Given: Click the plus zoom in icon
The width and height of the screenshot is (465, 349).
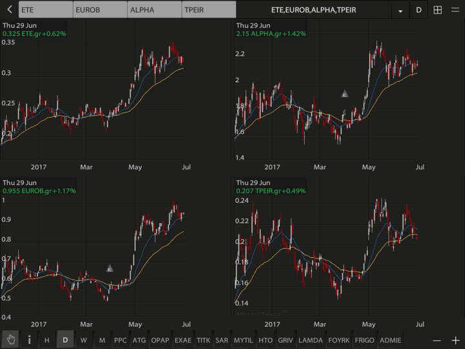Looking at the screenshot, I should pos(455,340).
